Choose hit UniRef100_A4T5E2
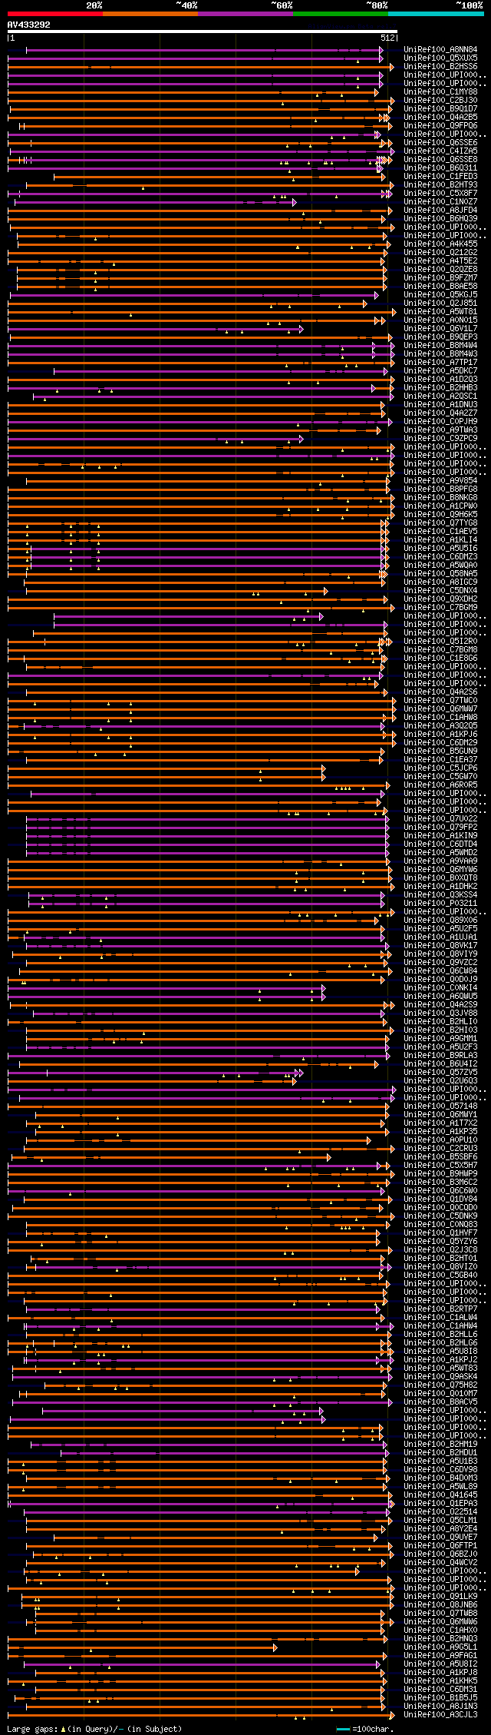 440,260
